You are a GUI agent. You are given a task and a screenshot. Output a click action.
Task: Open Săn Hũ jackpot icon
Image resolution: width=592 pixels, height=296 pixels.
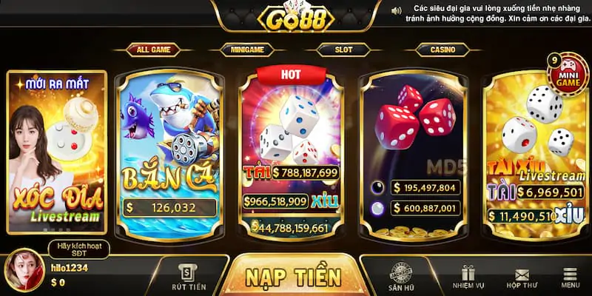point(400,276)
